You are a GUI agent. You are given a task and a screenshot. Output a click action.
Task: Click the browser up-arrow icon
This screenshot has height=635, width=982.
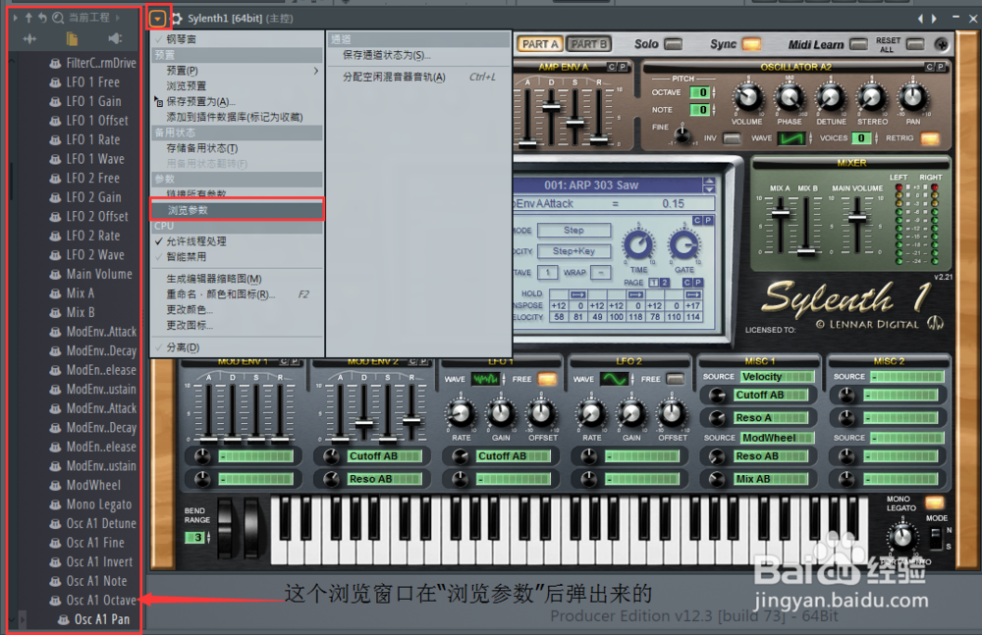[x=28, y=18]
